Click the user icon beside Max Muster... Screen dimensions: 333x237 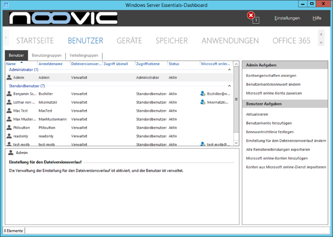coord(9,119)
